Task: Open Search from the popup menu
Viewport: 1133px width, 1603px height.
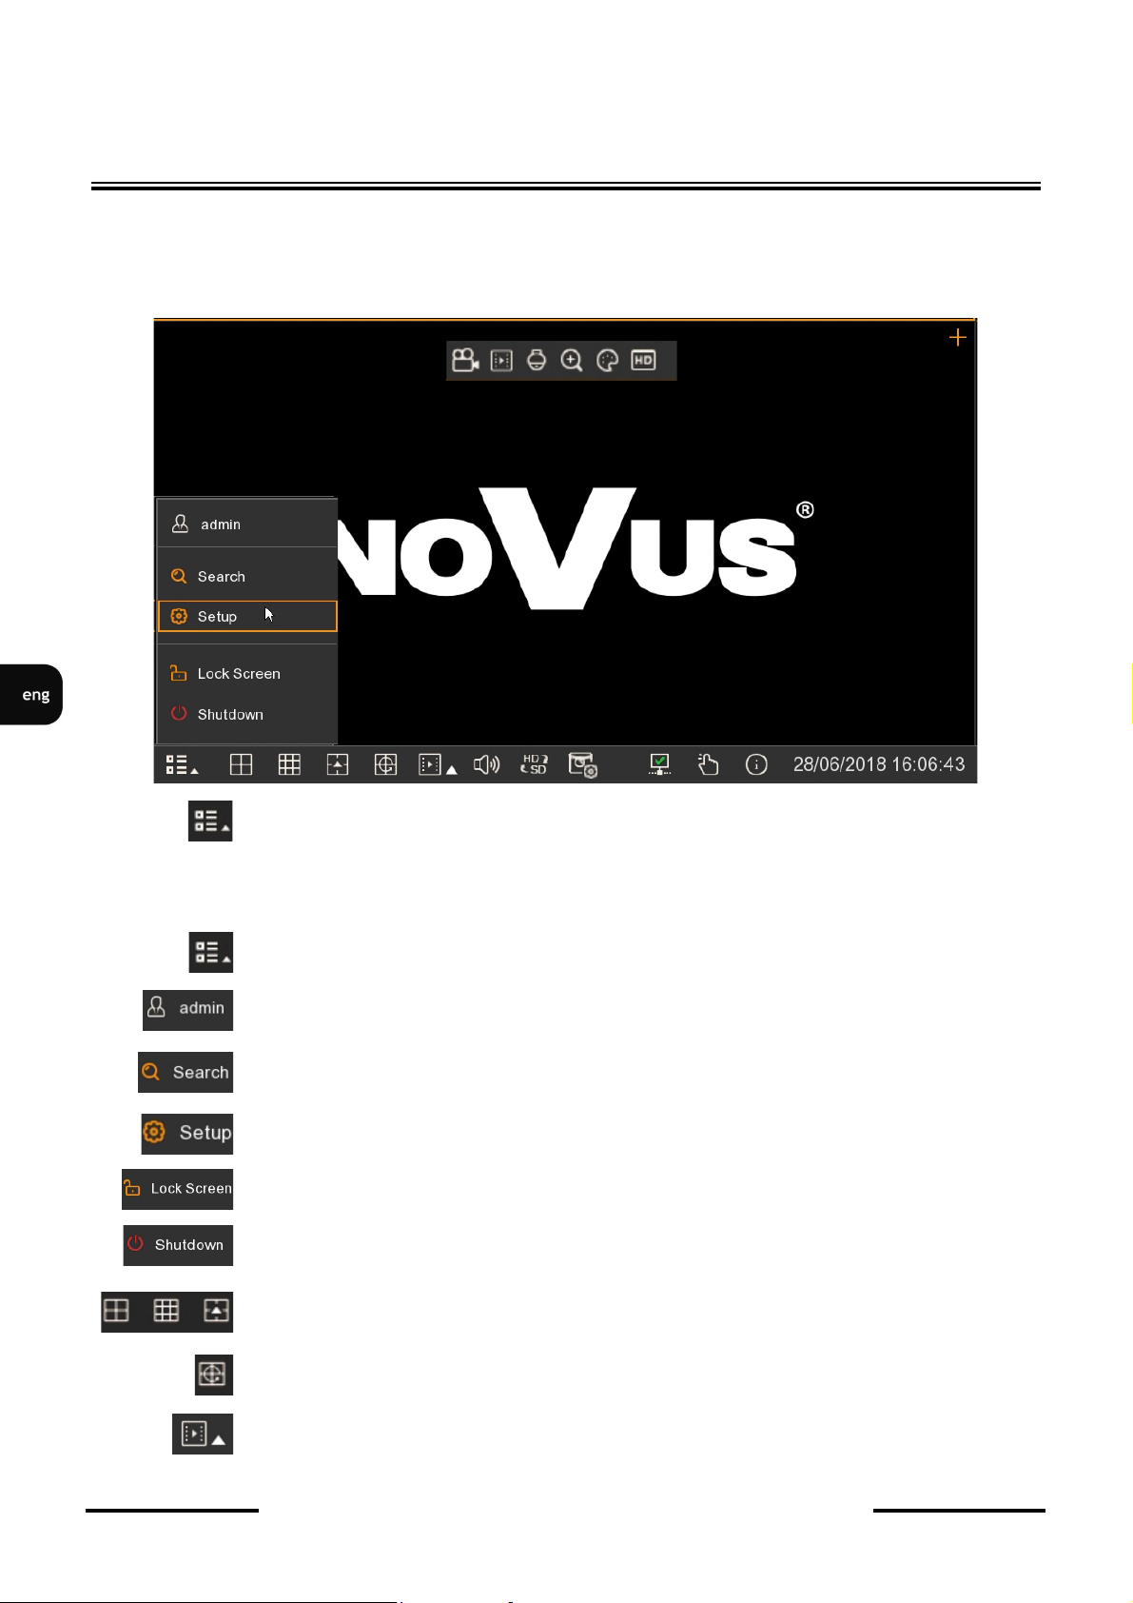Action: tap(247, 577)
